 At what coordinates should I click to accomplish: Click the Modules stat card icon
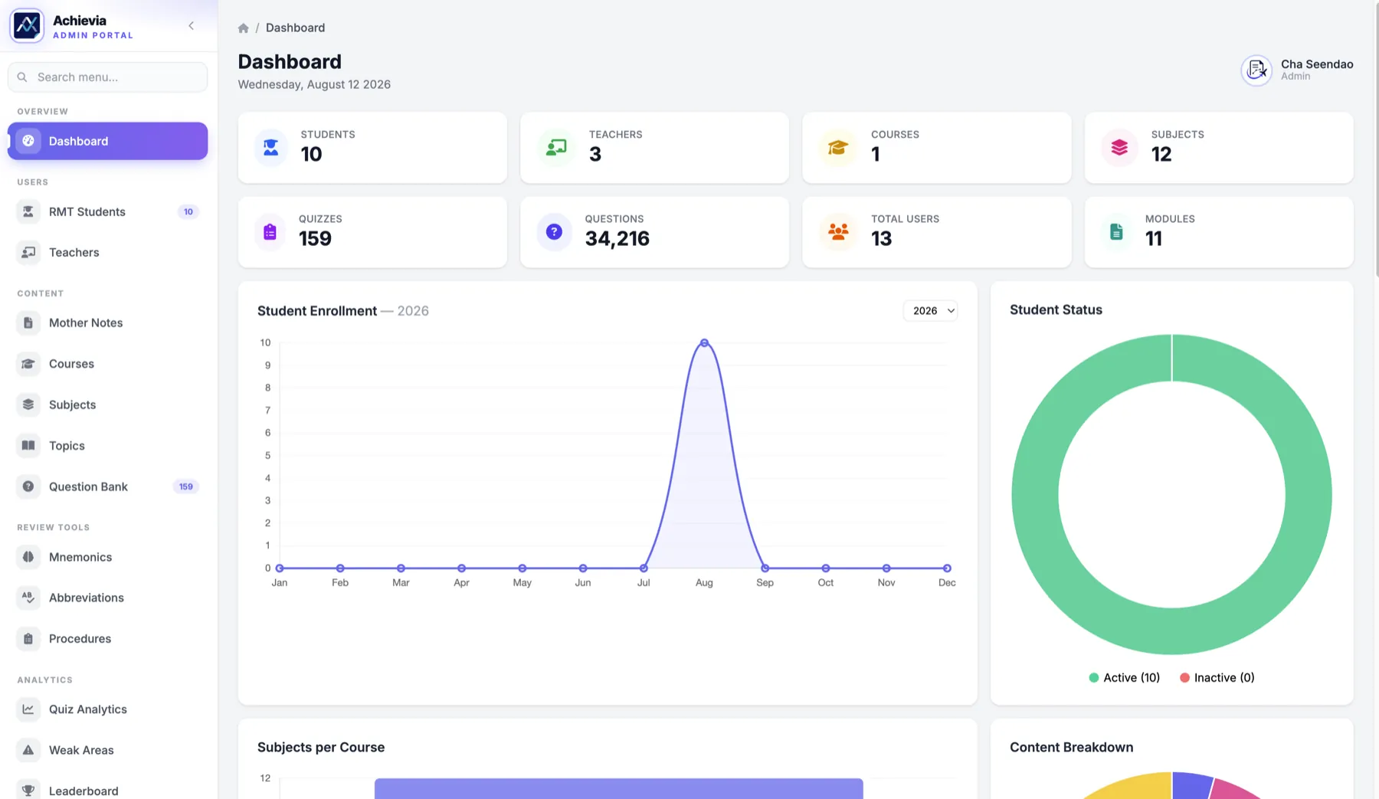(1116, 231)
